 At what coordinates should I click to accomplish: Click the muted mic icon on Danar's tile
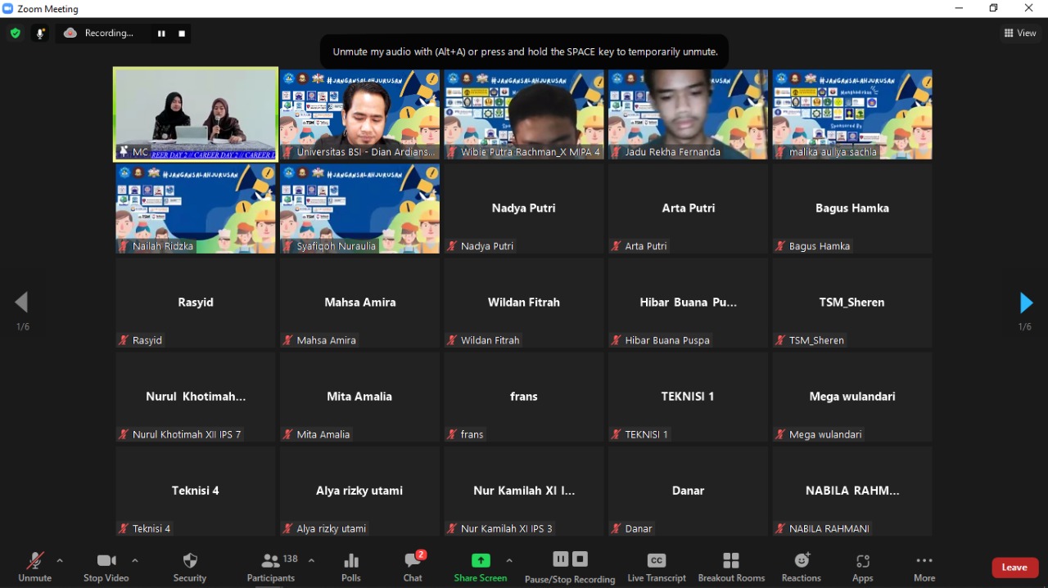[x=617, y=528]
